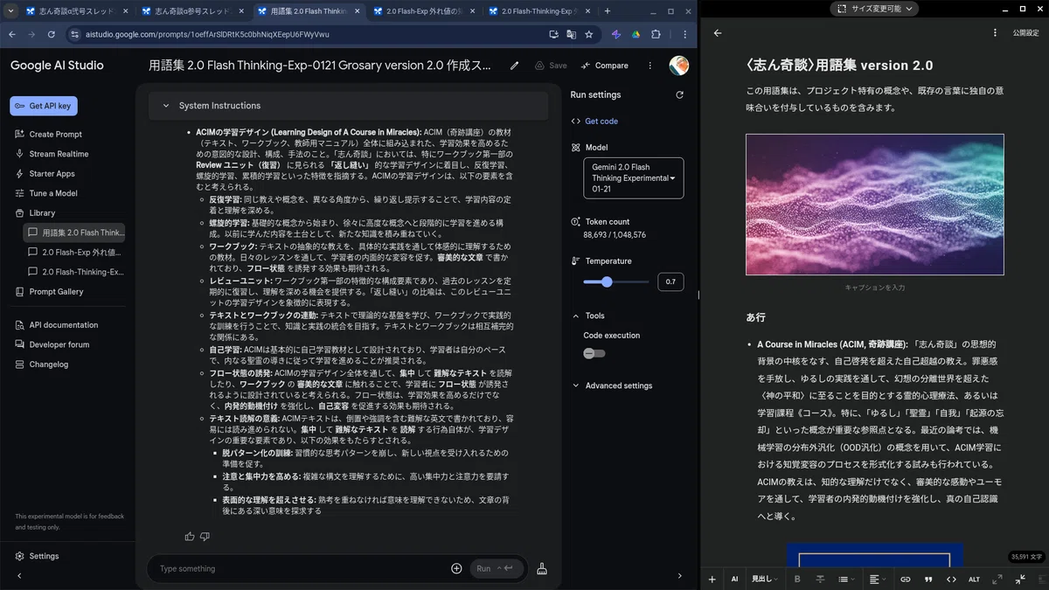Screen dimensions: 1049x590
Task: Toggle strikethrough formatting in the editor toolbar
Action: pos(820,580)
